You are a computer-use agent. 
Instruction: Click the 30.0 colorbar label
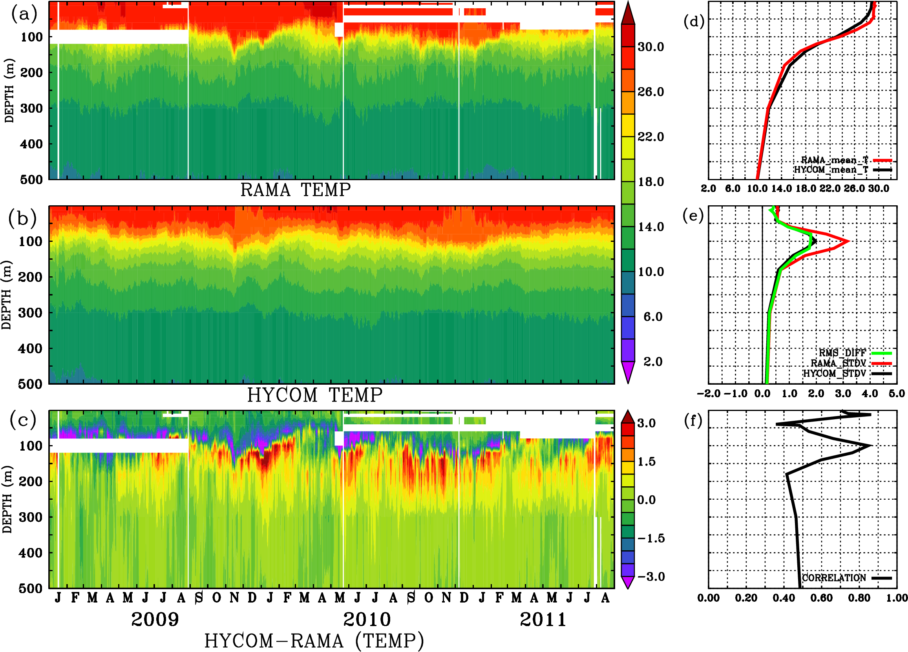pos(650,47)
